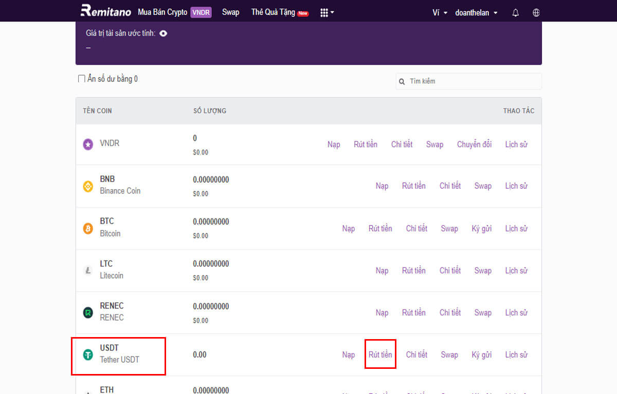The width and height of the screenshot is (617, 394).
Task: Click the BNB coin icon
Action: coord(88,186)
